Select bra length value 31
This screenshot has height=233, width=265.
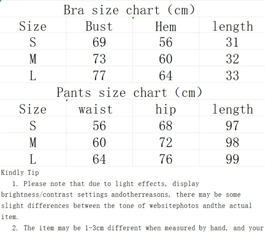click(x=232, y=42)
